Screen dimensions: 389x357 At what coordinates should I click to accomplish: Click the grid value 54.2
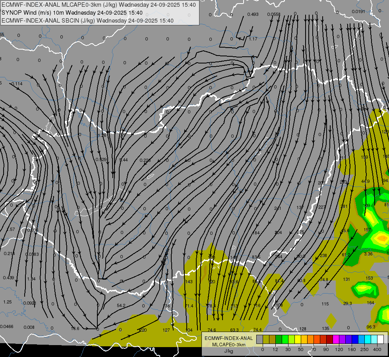(121, 305)
